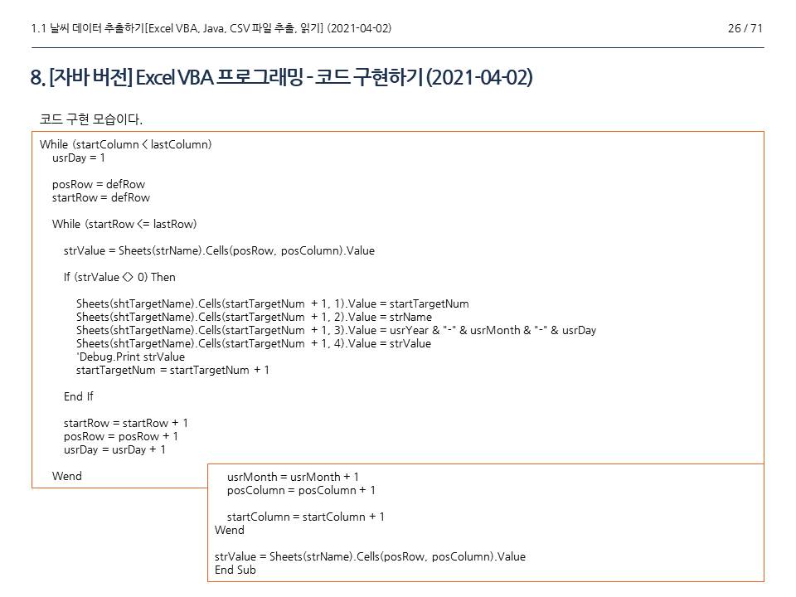Screen dimensions: 796x597
Task: Click the 'End If' line
Action: (x=79, y=396)
